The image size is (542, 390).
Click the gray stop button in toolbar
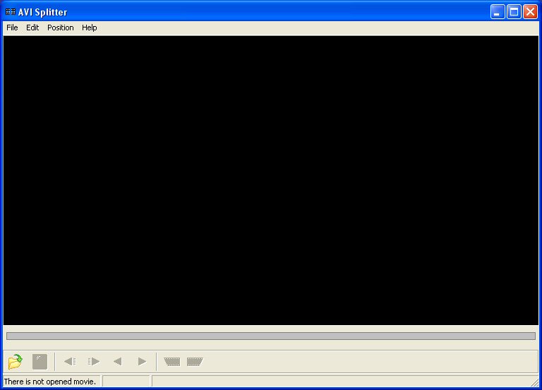(x=40, y=362)
